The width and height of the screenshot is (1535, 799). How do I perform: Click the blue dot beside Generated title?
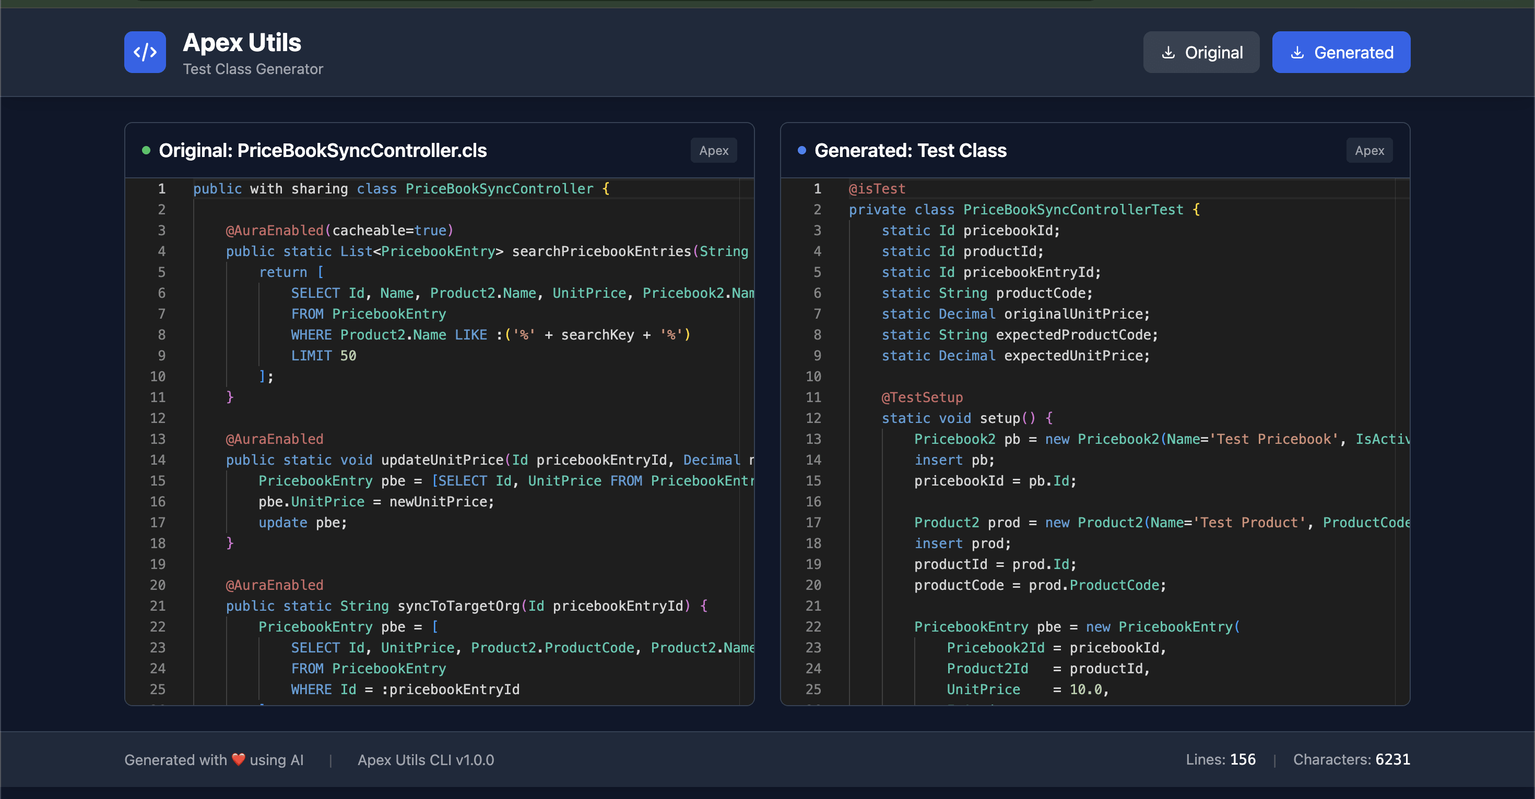801,151
